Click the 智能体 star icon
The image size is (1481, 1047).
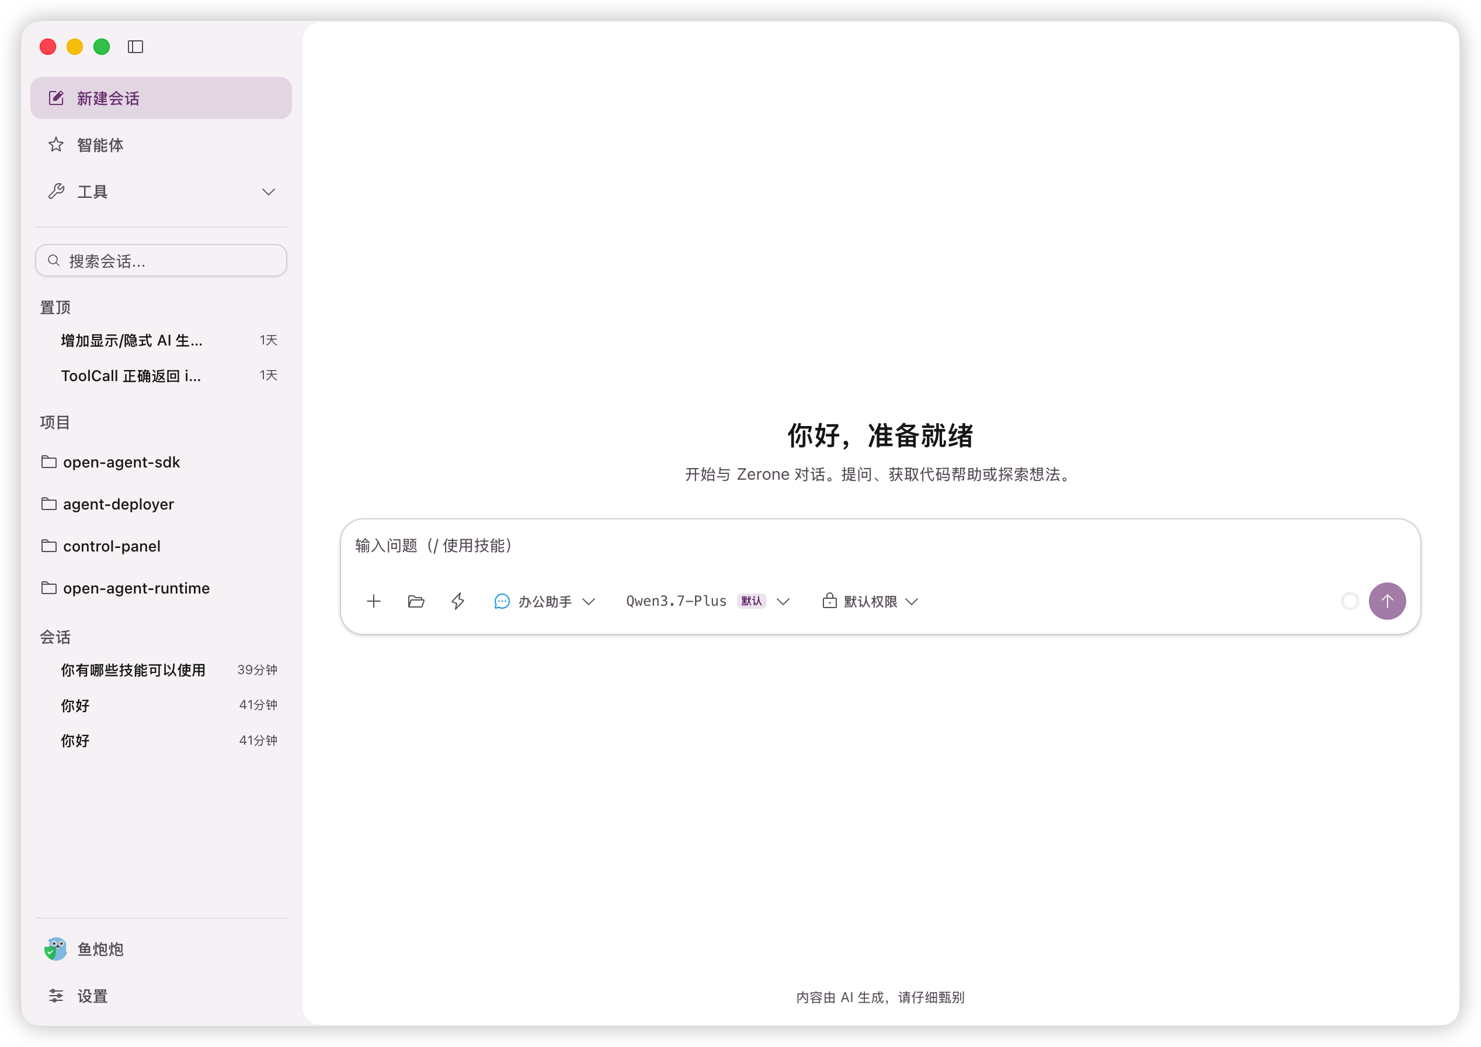[x=56, y=144]
